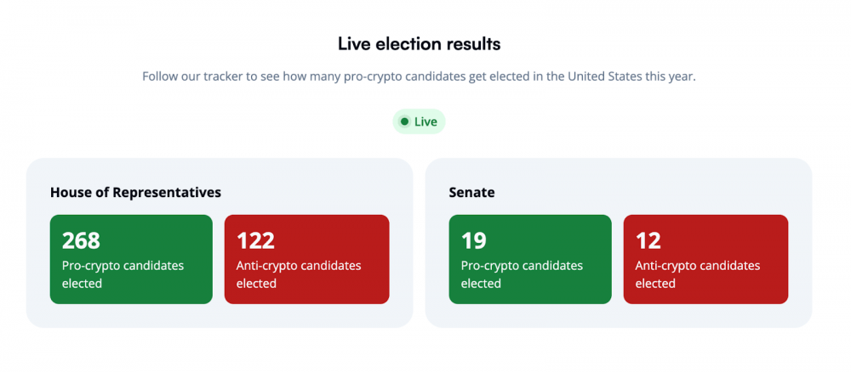Click 'Anti-crypto candidates' line under 122
This screenshot has width=851, height=372.
point(299,266)
